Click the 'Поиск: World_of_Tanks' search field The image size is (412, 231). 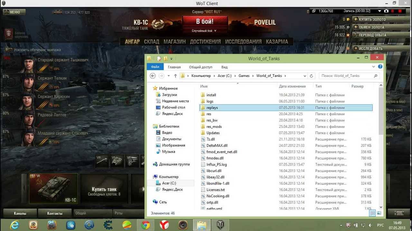346,76
